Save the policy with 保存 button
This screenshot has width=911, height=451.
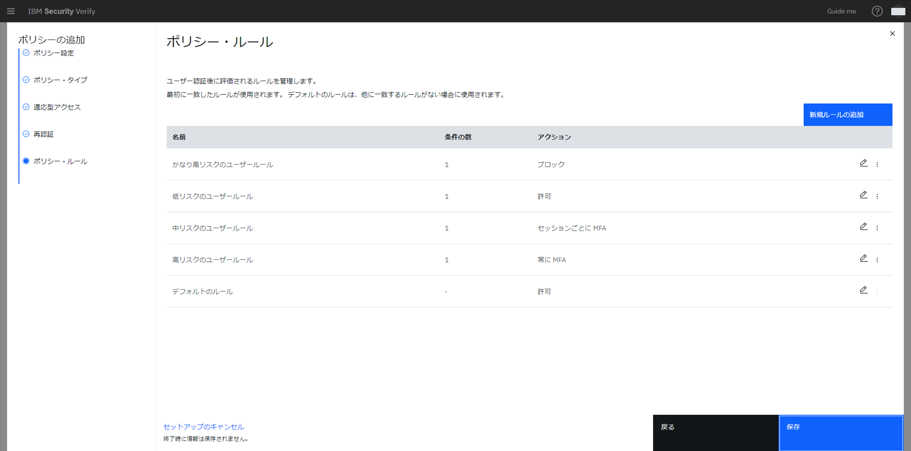click(x=840, y=433)
